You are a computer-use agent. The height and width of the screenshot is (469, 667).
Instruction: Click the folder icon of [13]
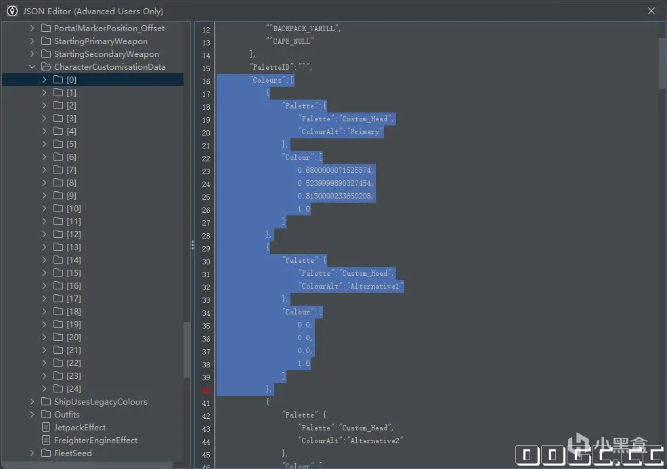[x=58, y=247]
